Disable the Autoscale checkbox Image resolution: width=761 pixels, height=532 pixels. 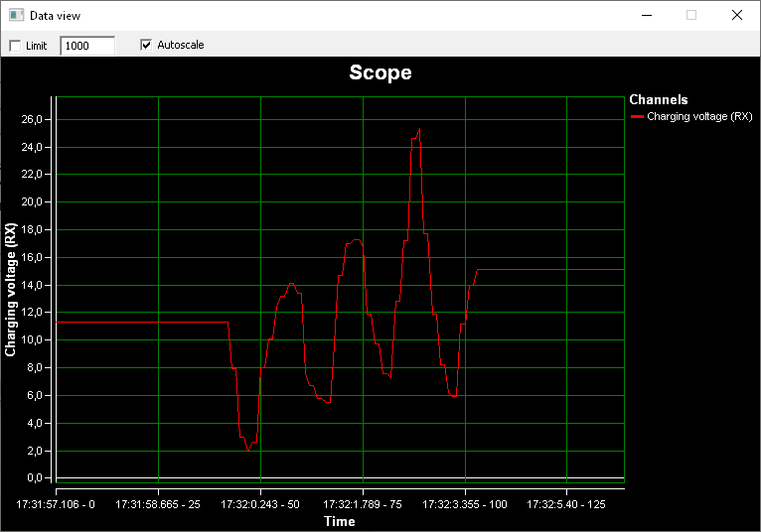coord(146,45)
